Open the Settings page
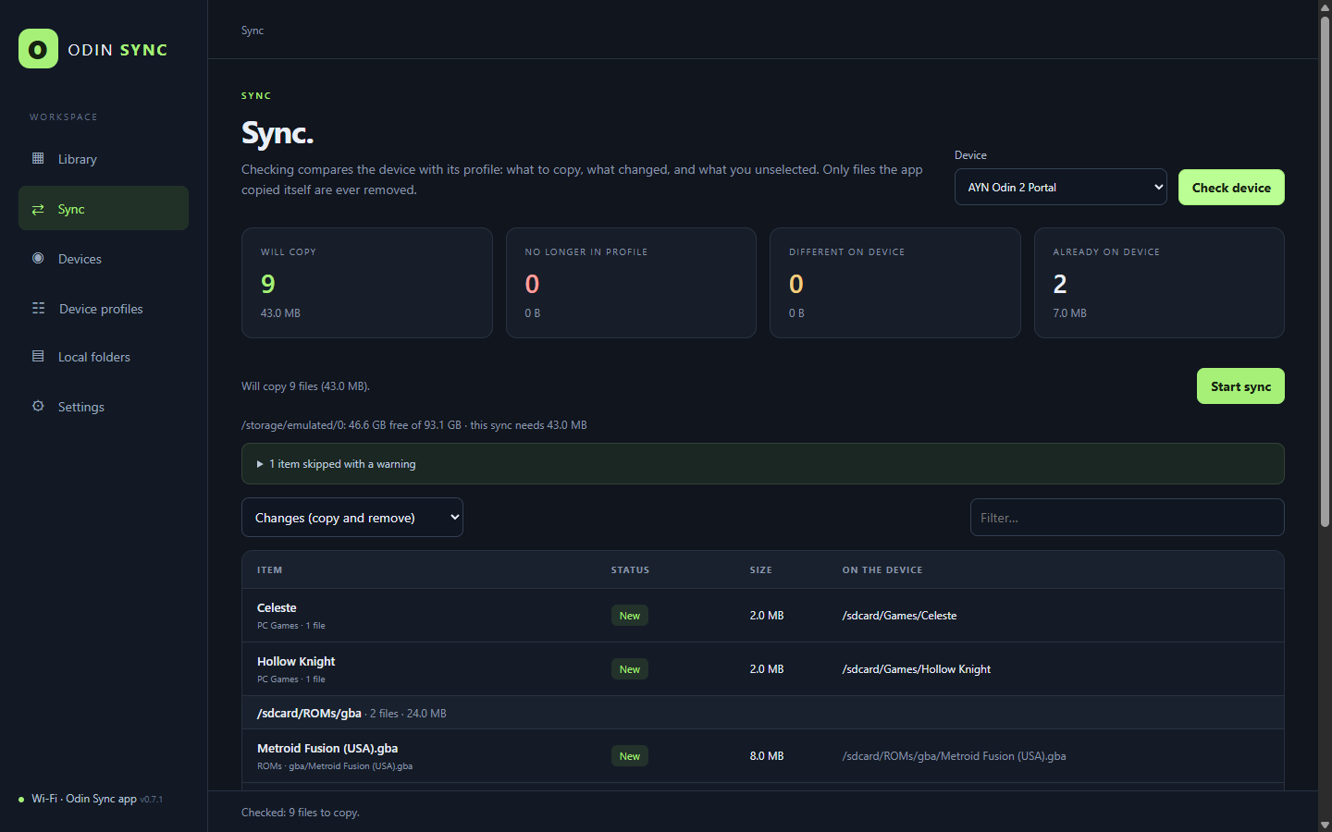The width and height of the screenshot is (1332, 832). coord(104,407)
